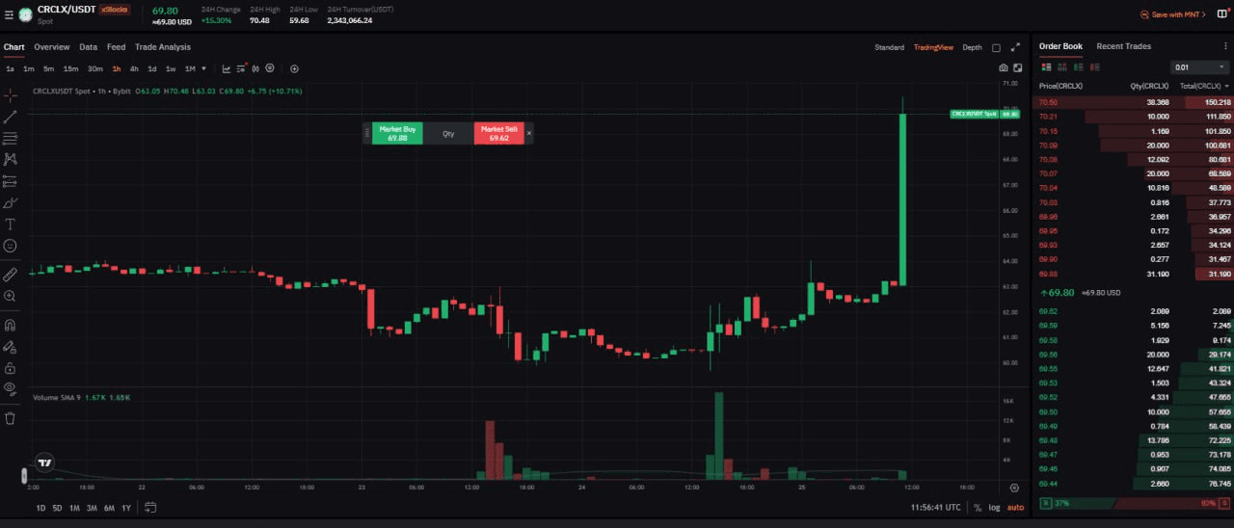Toggle the auto scale option
The height and width of the screenshot is (528, 1234).
[1016, 508]
